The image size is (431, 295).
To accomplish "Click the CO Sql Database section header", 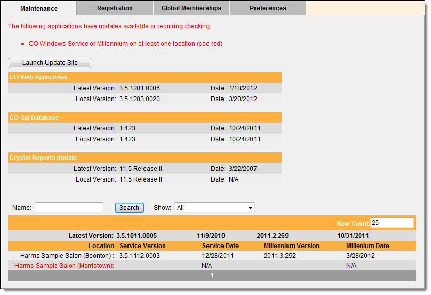I will (x=34, y=118).
